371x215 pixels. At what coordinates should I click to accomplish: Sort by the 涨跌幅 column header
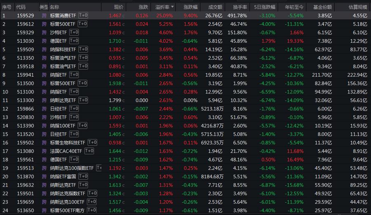[190, 7]
